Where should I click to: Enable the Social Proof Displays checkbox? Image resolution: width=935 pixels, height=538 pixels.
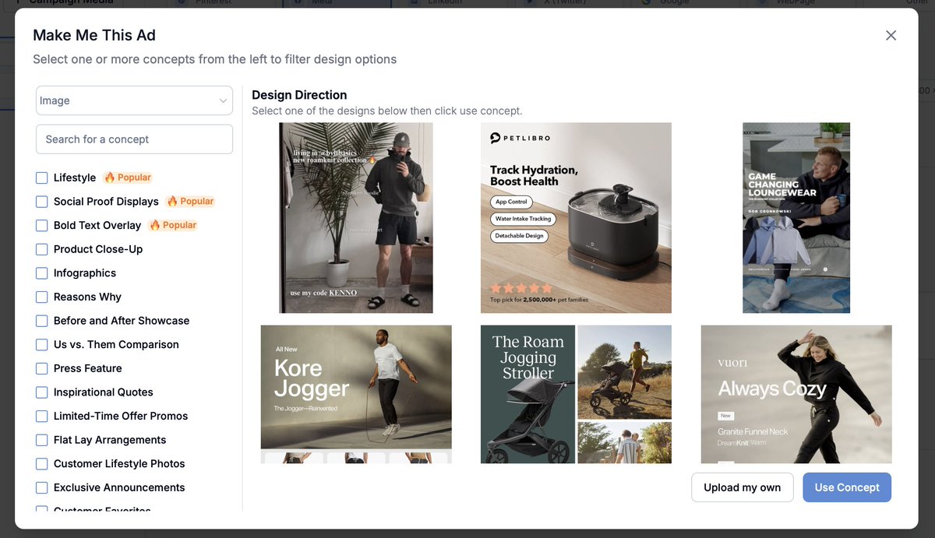(x=42, y=202)
